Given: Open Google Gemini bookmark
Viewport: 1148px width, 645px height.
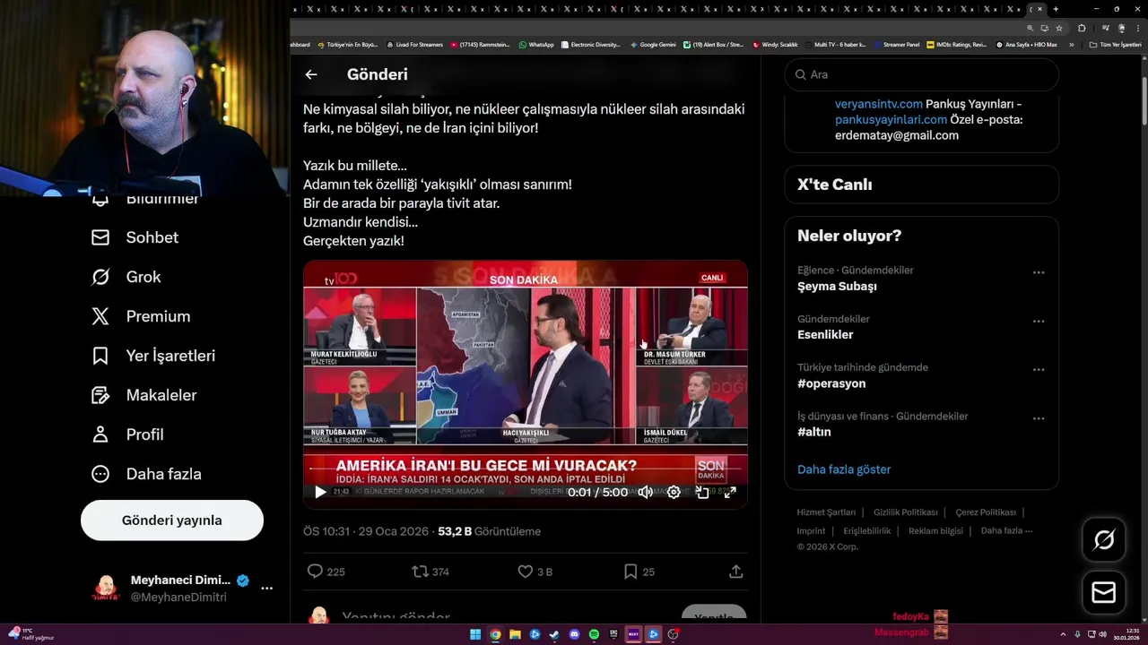Looking at the screenshot, I should (653, 44).
